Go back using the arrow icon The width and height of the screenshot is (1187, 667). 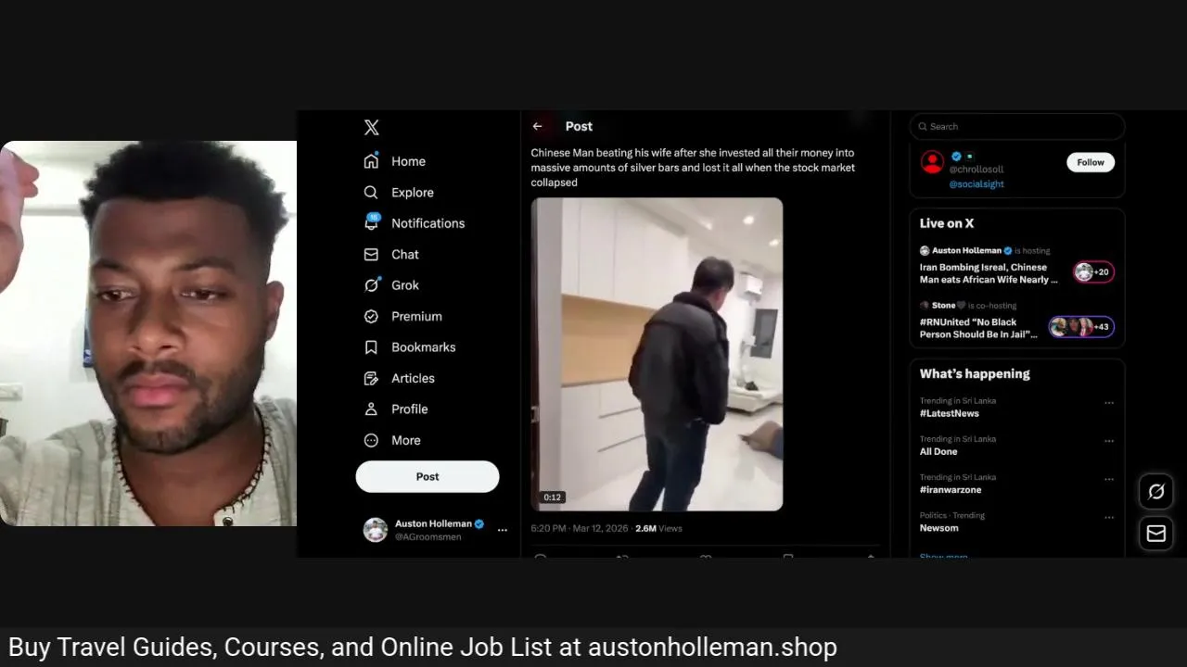538,126
